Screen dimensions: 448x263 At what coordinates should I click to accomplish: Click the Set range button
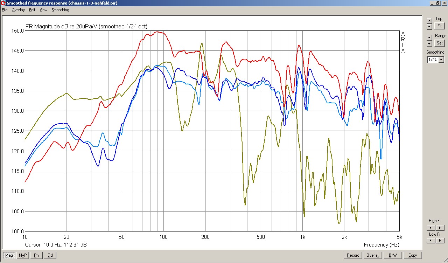click(439, 43)
